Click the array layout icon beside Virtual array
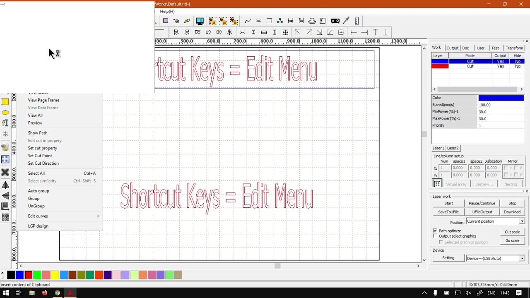 coord(437,184)
